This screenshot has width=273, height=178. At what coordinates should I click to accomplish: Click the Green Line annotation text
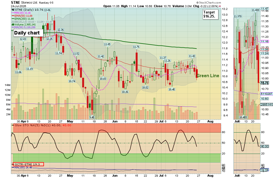click(x=208, y=76)
